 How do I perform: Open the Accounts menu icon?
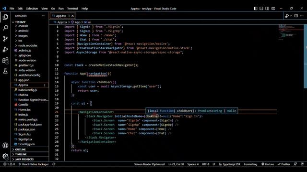pyautogui.click(x=5, y=145)
